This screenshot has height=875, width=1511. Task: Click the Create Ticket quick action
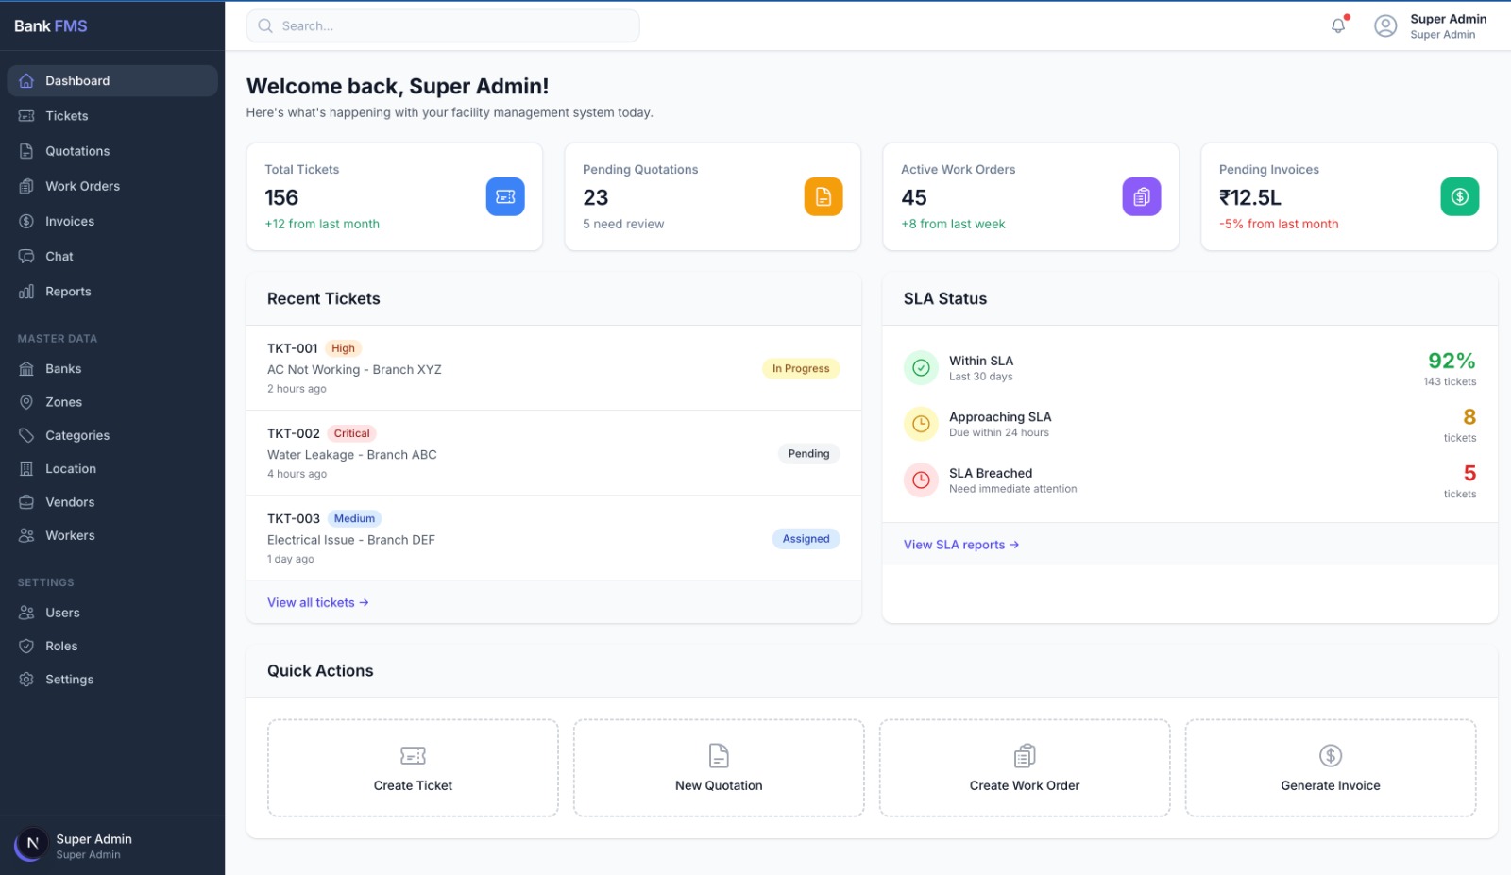413,767
